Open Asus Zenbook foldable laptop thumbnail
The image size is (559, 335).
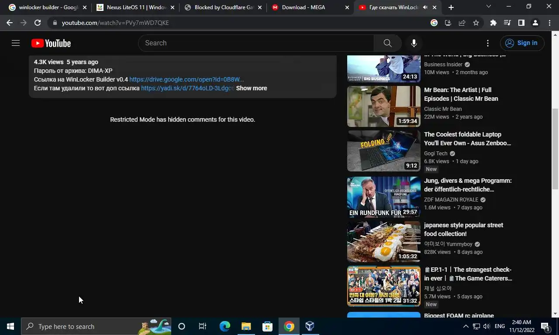tap(384, 151)
